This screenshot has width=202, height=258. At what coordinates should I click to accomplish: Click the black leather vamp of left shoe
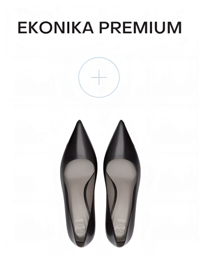click(x=79, y=145)
